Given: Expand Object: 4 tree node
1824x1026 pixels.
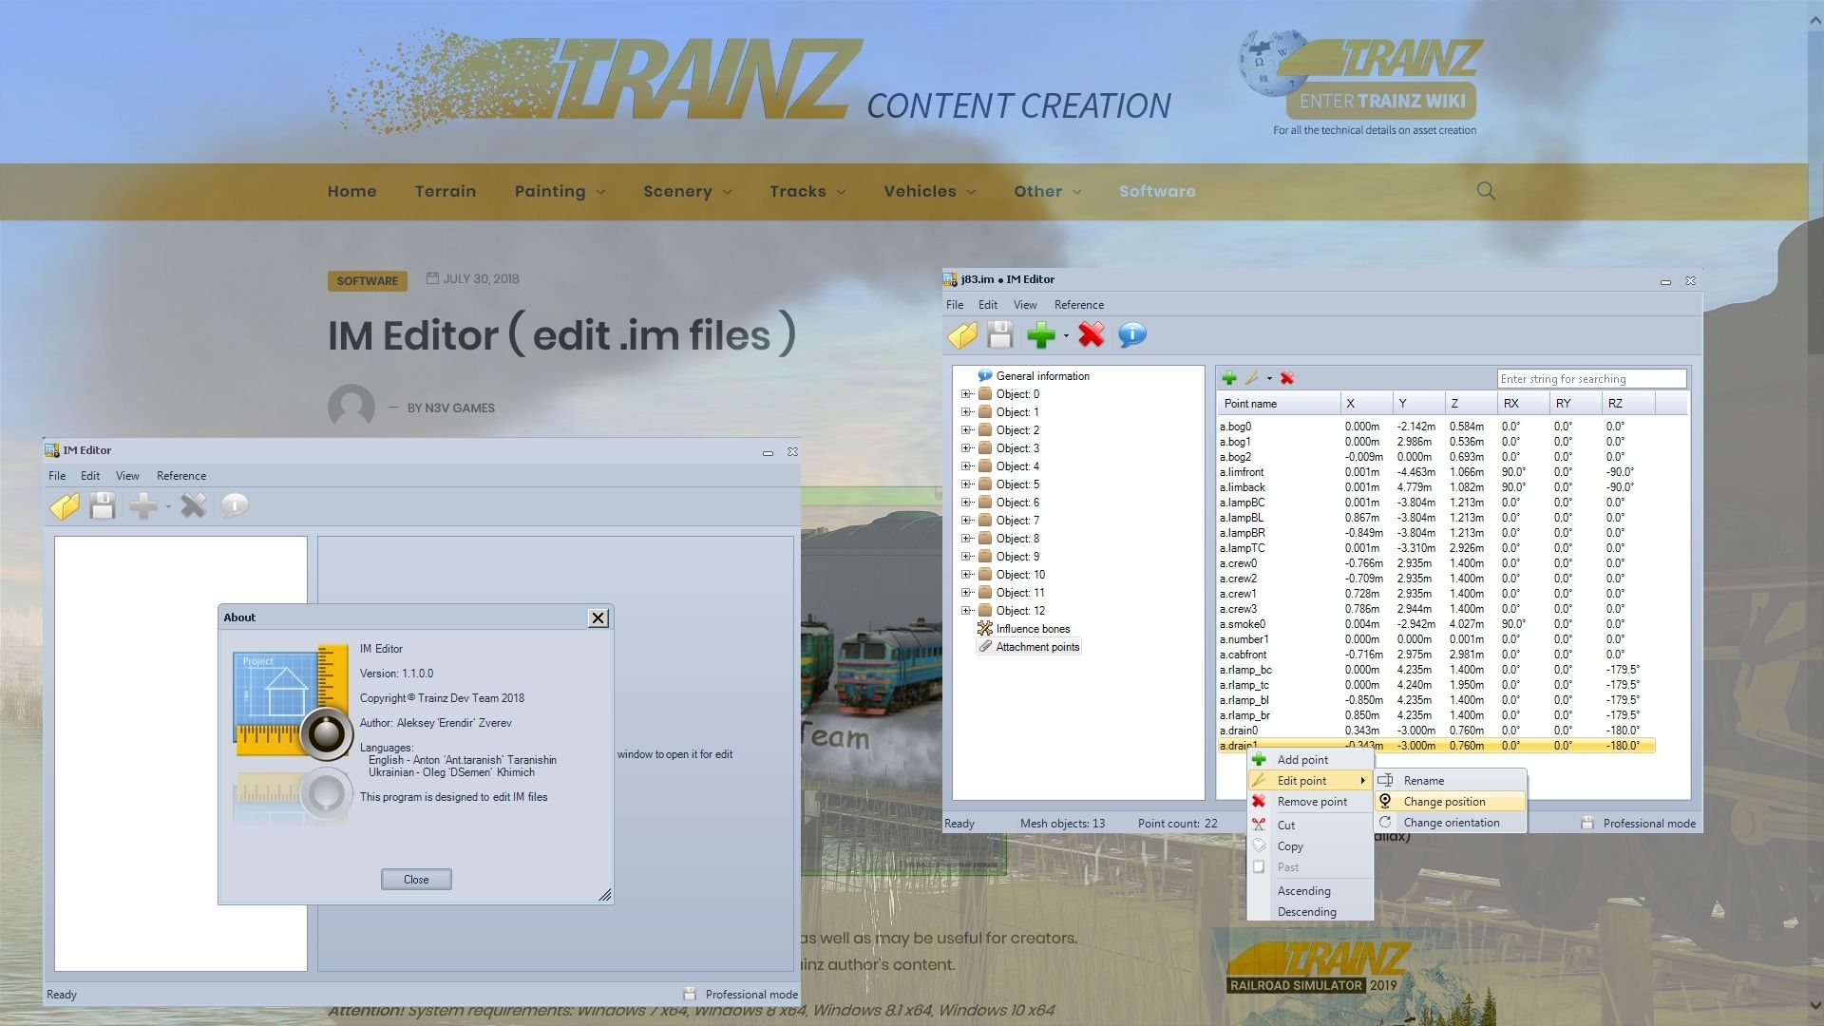Looking at the screenshot, I should coord(966,466).
